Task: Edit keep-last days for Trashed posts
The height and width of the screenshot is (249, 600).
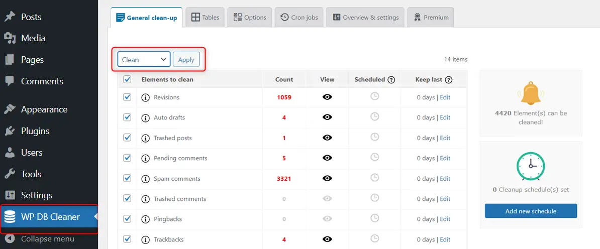Action: pos(445,138)
